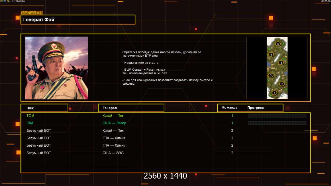Screen dimensions: 331x186
Task: Click the DIM loading progress bar
Action: [277, 123]
